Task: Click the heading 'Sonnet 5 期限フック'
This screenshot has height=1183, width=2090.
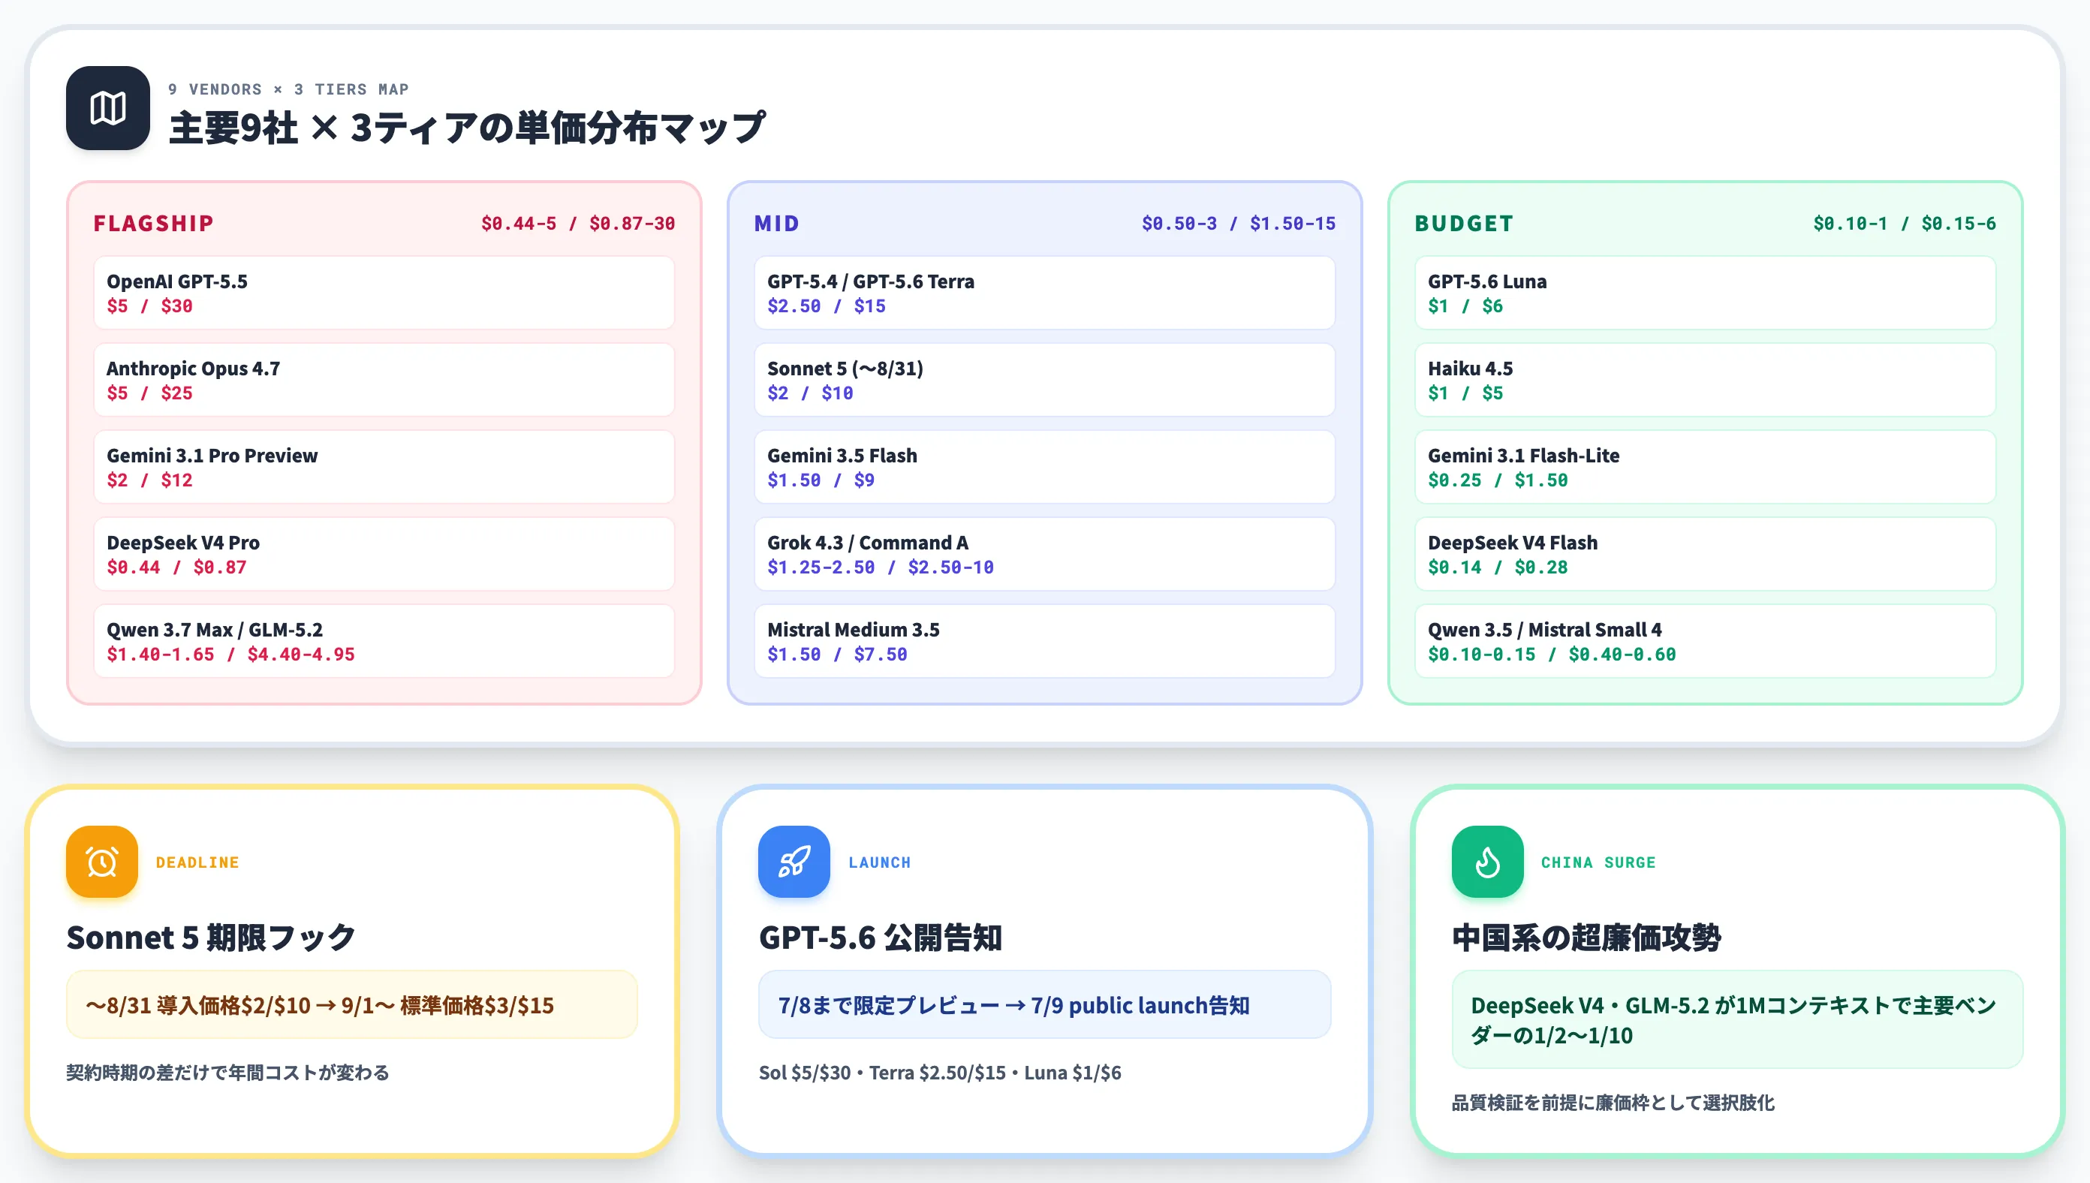Action: [x=211, y=938]
